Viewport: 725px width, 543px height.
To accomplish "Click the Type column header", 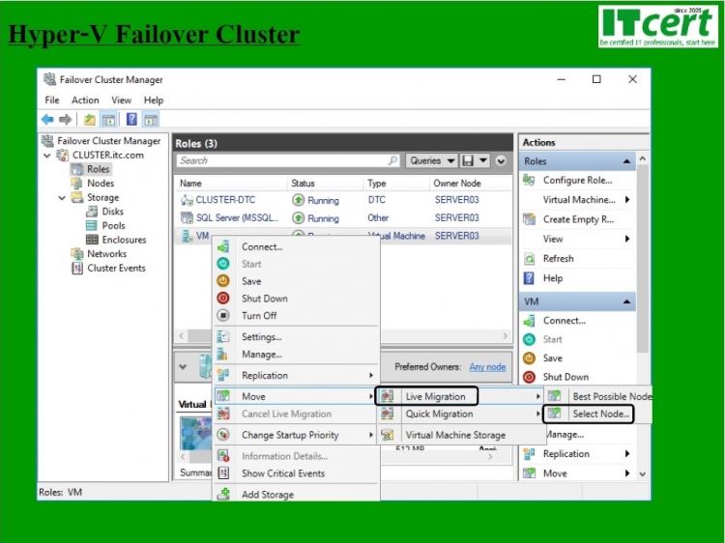I will pyautogui.click(x=376, y=184).
